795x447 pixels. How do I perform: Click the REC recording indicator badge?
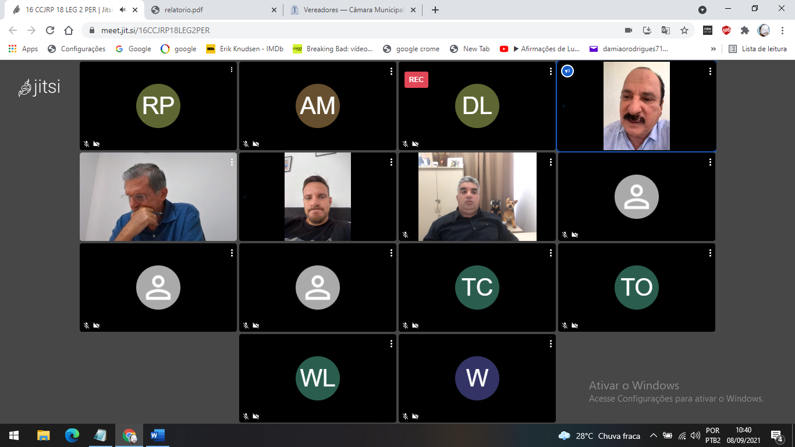click(416, 80)
